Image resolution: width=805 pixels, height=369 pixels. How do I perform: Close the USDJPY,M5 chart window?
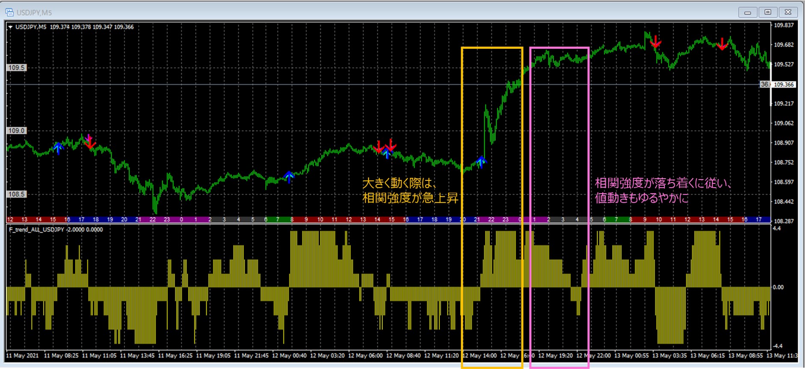pos(788,12)
